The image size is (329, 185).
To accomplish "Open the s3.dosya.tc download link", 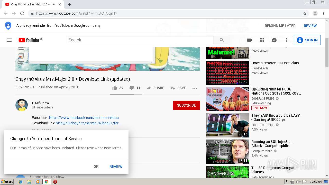I will (88, 123).
